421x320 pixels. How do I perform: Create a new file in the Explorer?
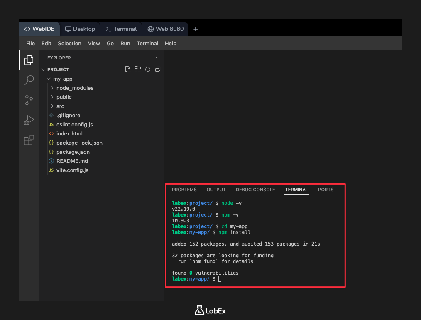pyautogui.click(x=128, y=69)
